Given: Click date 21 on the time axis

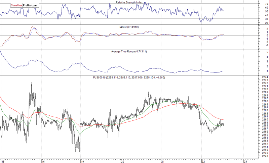Looking at the screenshot, I should click(x=162, y=161).
